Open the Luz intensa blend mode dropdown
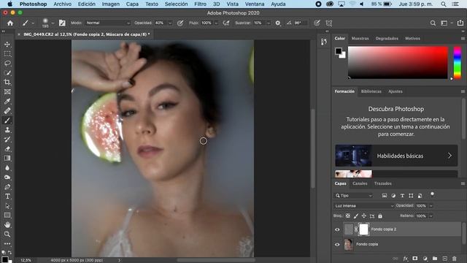 (363, 206)
